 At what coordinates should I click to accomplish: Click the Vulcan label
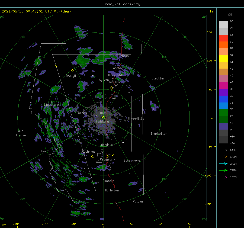(138, 201)
